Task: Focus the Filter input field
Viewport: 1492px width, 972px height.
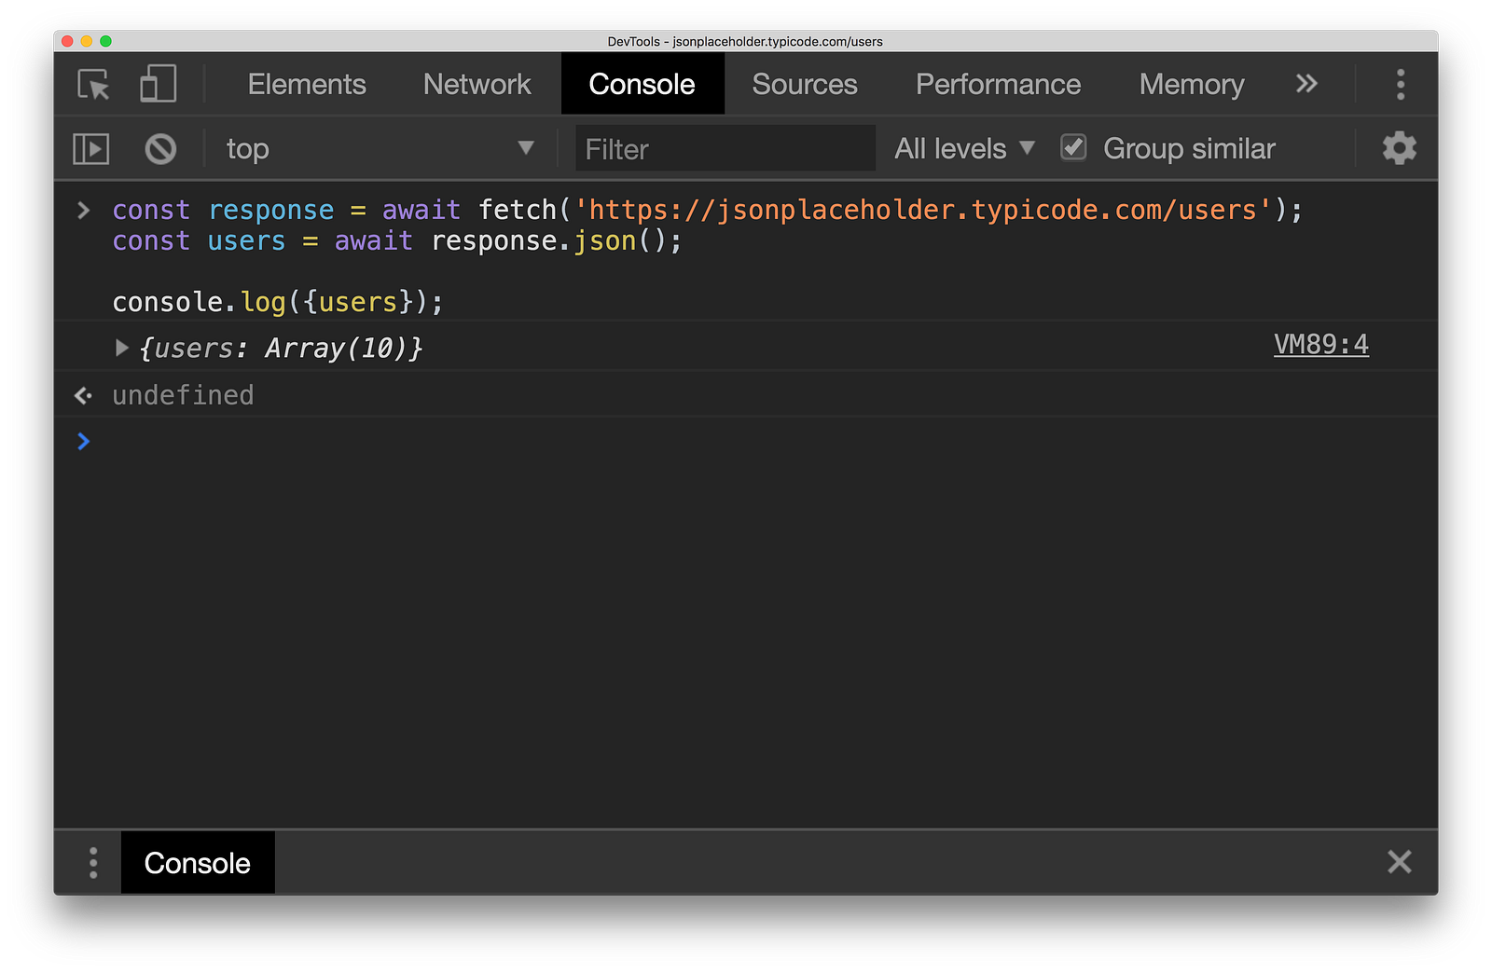Action: (725, 148)
